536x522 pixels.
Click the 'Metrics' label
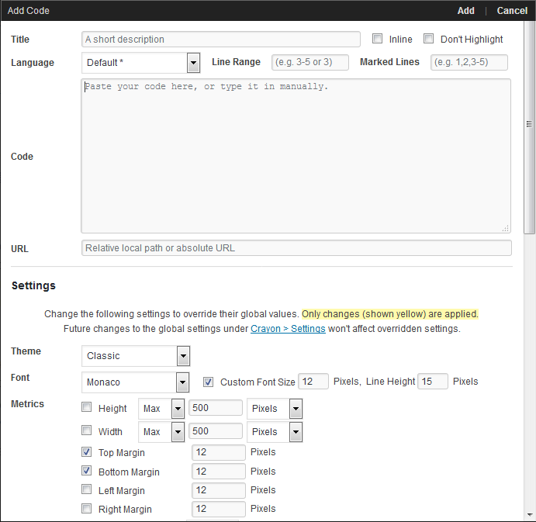(x=27, y=404)
